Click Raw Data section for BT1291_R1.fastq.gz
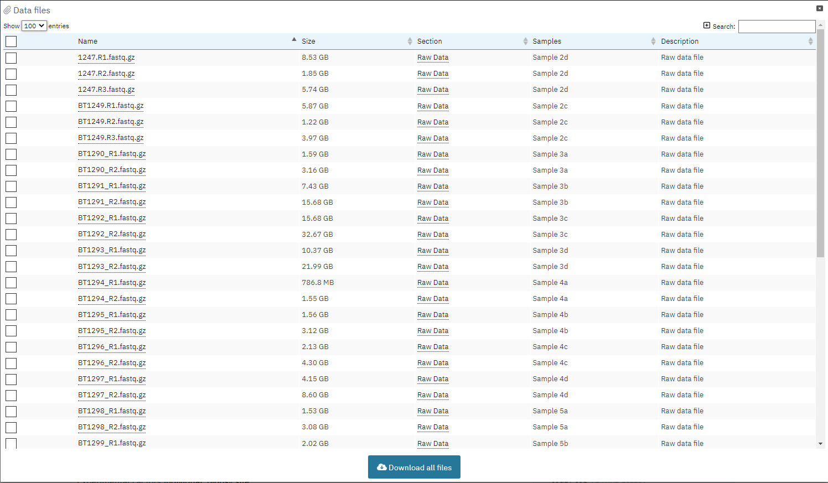 click(433, 186)
